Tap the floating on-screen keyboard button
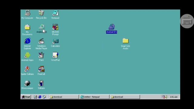This screenshot has height=109, width=194. point(187,21)
